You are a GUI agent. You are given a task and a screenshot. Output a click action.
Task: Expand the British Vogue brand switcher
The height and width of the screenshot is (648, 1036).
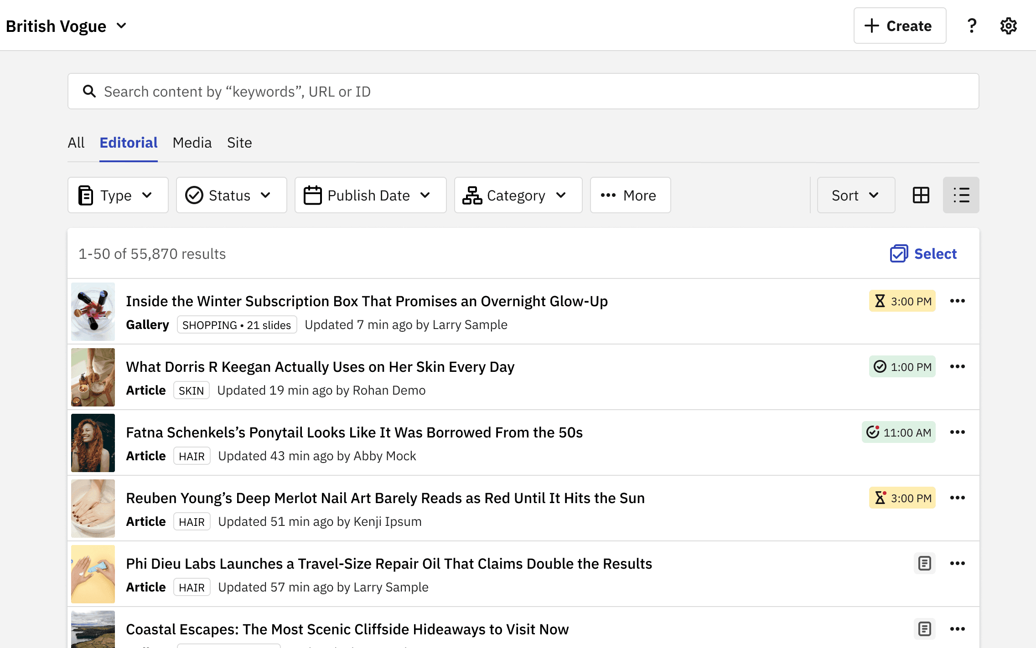pos(66,26)
